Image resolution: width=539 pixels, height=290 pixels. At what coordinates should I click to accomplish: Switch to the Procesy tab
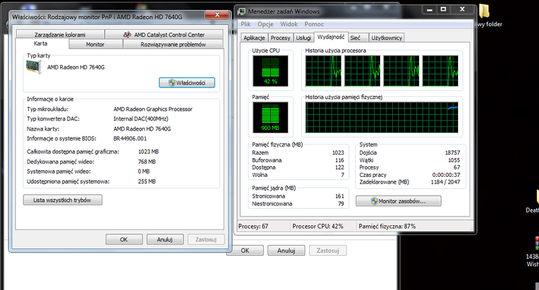pyautogui.click(x=280, y=38)
